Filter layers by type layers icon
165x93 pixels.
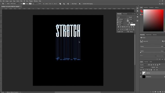(153, 65)
